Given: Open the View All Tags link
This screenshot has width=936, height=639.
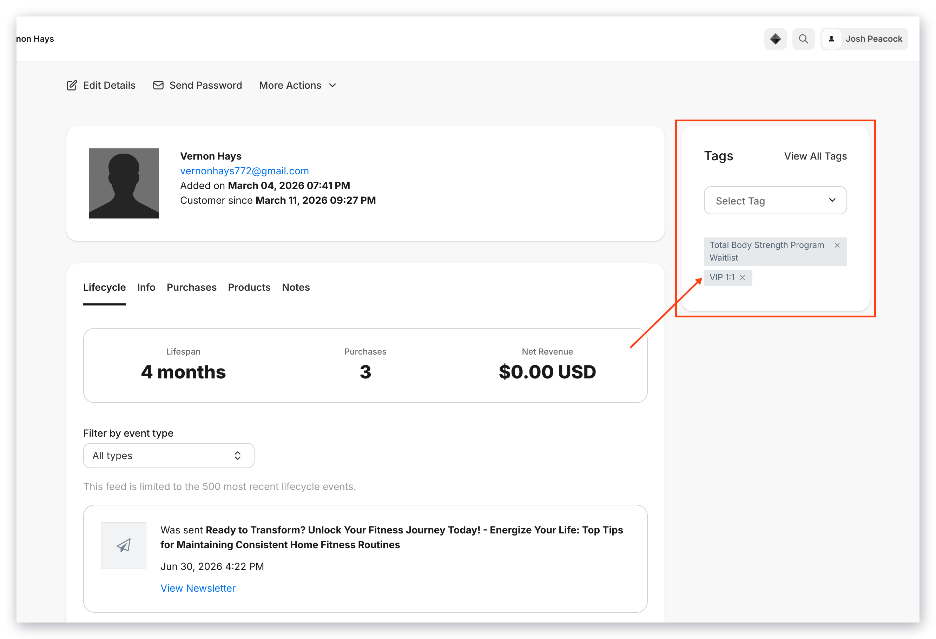Looking at the screenshot, I should point(815,156).
